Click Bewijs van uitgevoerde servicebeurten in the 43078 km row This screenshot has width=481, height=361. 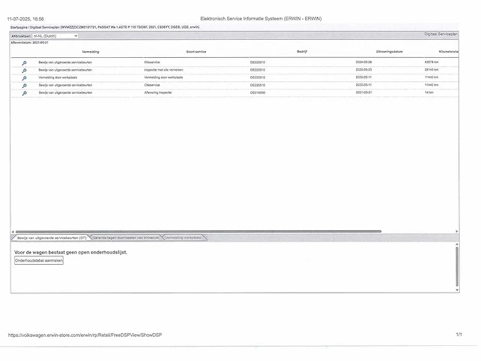click(65, 62)
